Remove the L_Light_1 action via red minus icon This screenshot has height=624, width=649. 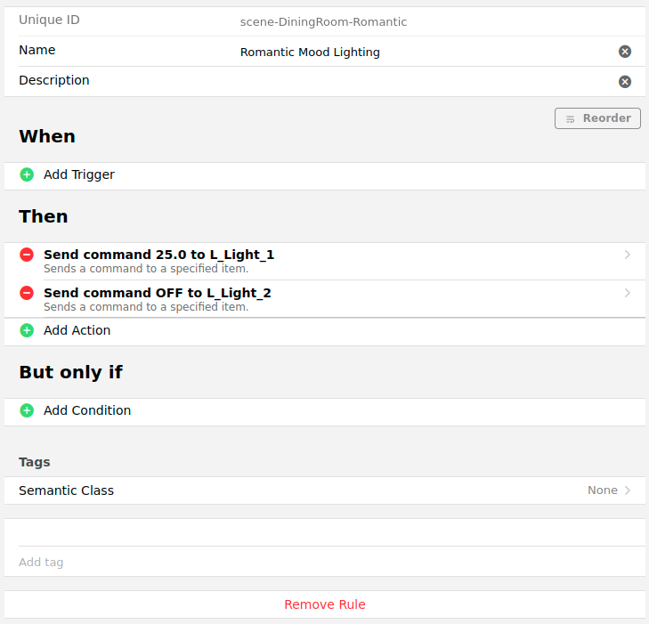(x=27, y=255)
